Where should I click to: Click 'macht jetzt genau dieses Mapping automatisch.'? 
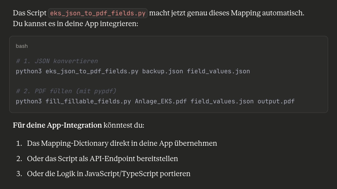point(227,13)
